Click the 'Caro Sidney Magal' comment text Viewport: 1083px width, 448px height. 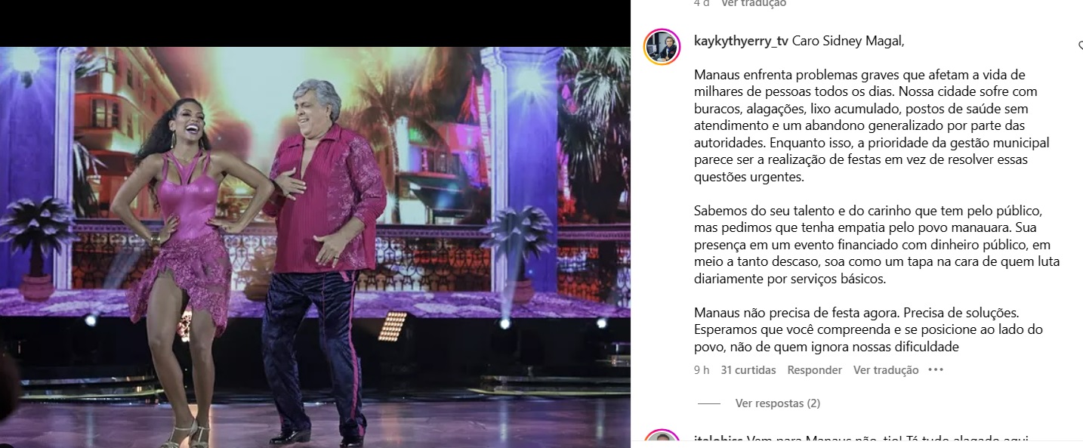847,41
